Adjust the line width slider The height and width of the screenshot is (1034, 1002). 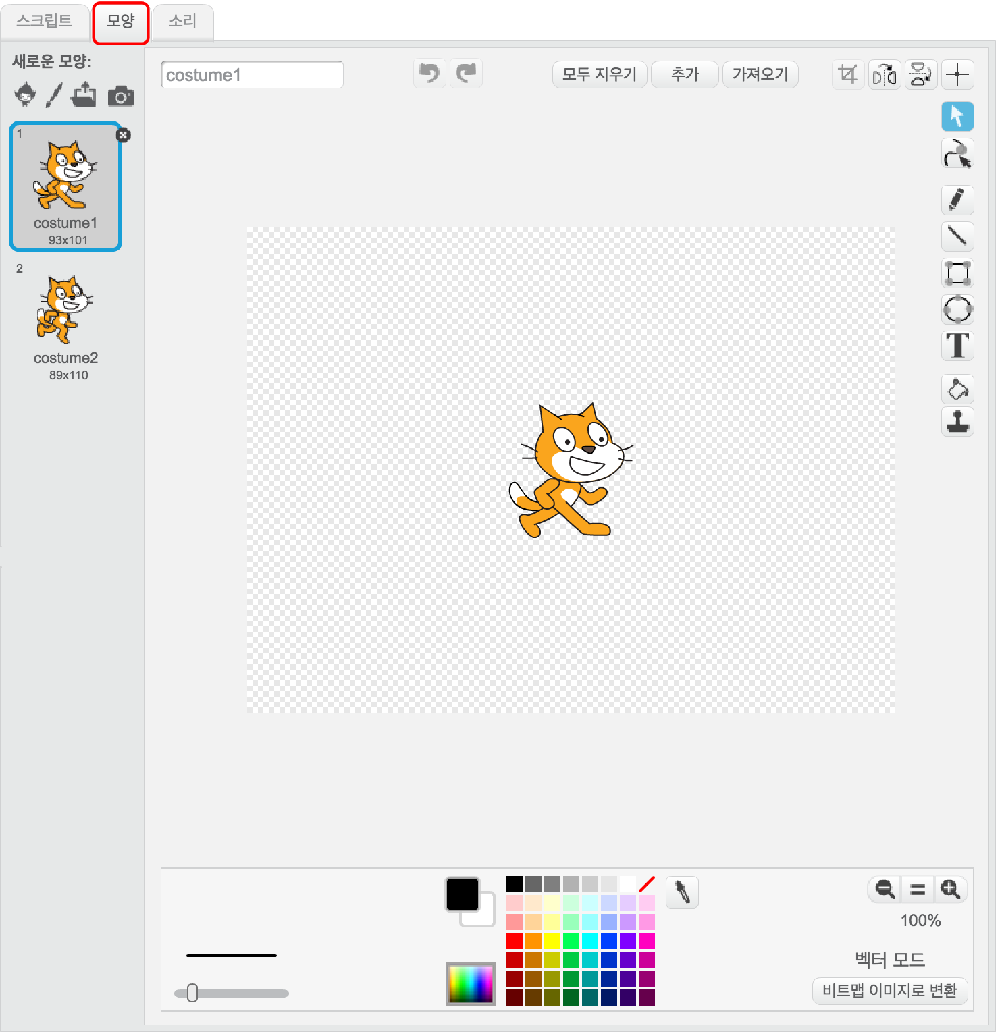(192, 993)
